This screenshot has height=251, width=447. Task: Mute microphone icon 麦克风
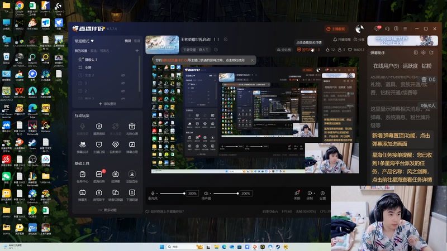click(153, 193)
